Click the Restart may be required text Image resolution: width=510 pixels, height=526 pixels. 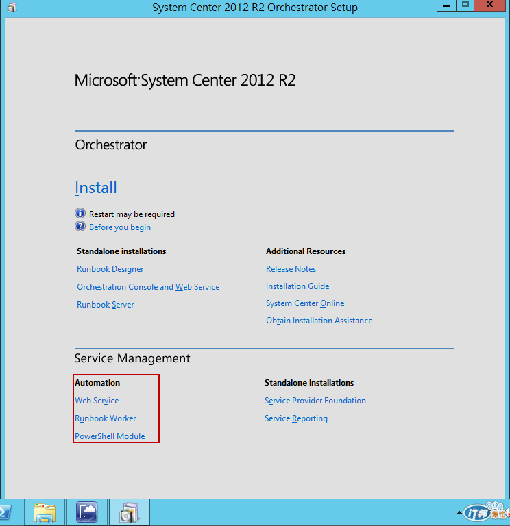pos(132,214)
